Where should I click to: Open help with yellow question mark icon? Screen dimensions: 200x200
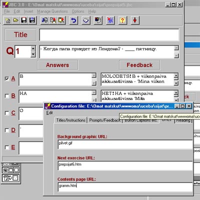tap(122, 20)
